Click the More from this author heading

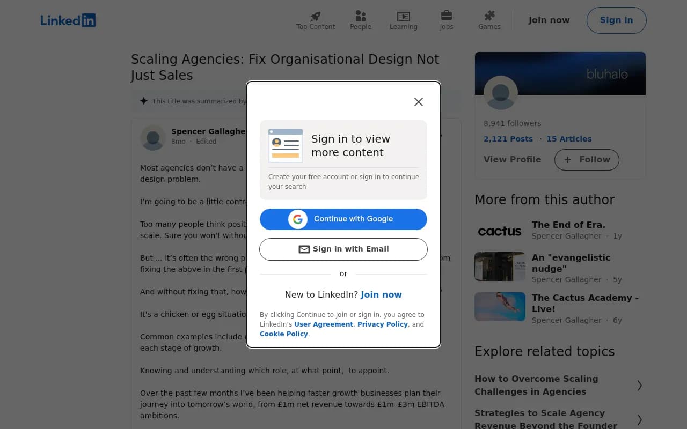[544, 200]
